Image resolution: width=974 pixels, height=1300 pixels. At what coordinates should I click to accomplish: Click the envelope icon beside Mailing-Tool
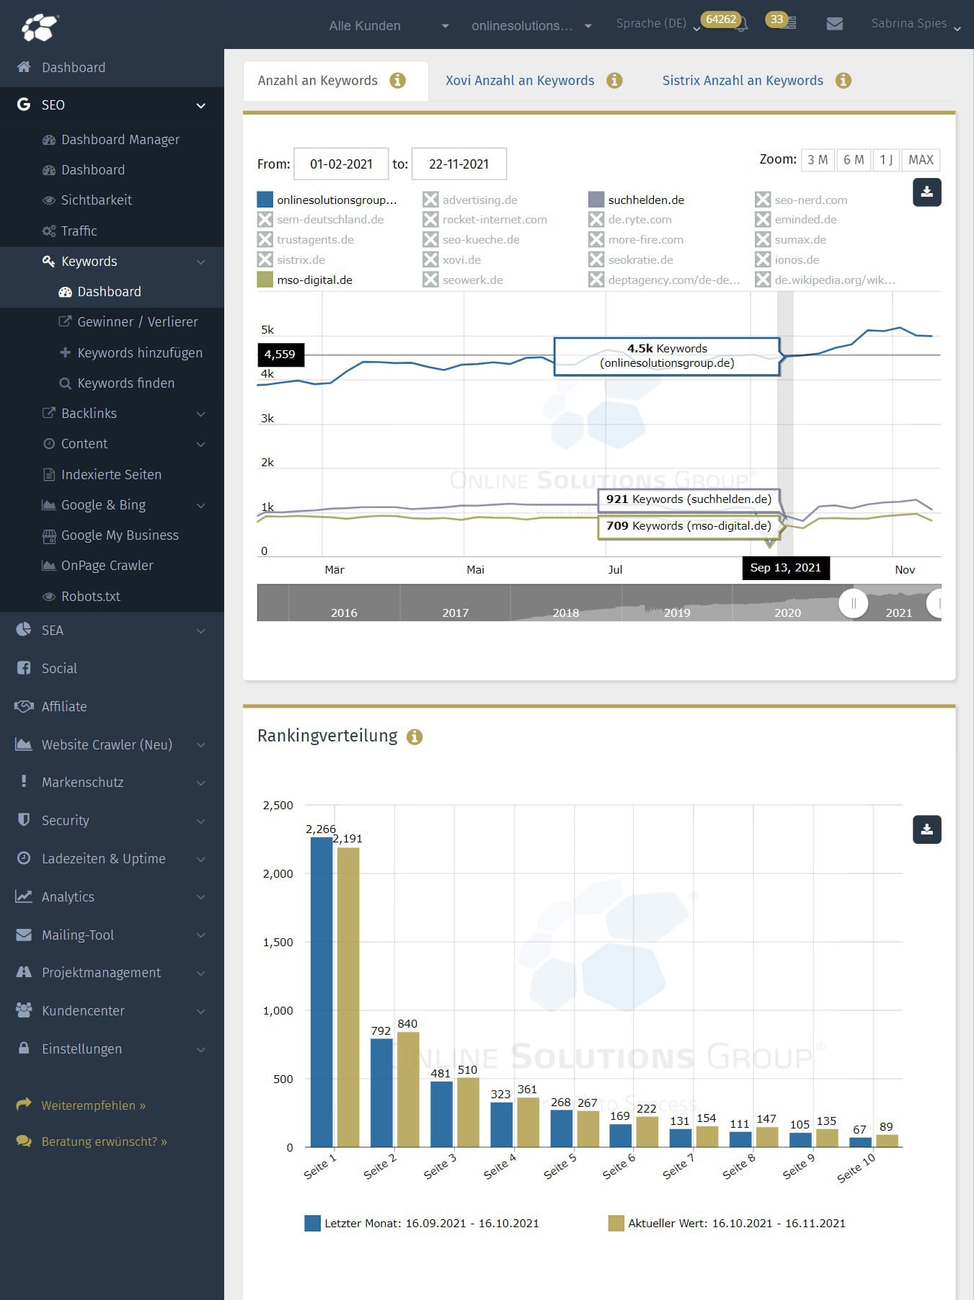tap(24, 935)
